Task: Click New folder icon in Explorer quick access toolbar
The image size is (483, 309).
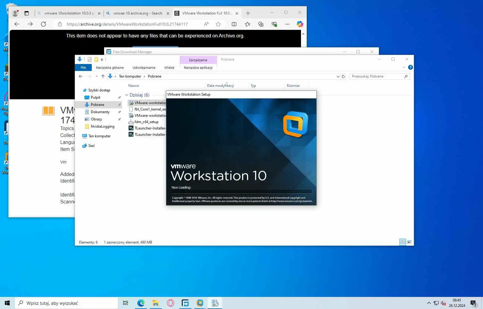Action: [x=96, y=59]
